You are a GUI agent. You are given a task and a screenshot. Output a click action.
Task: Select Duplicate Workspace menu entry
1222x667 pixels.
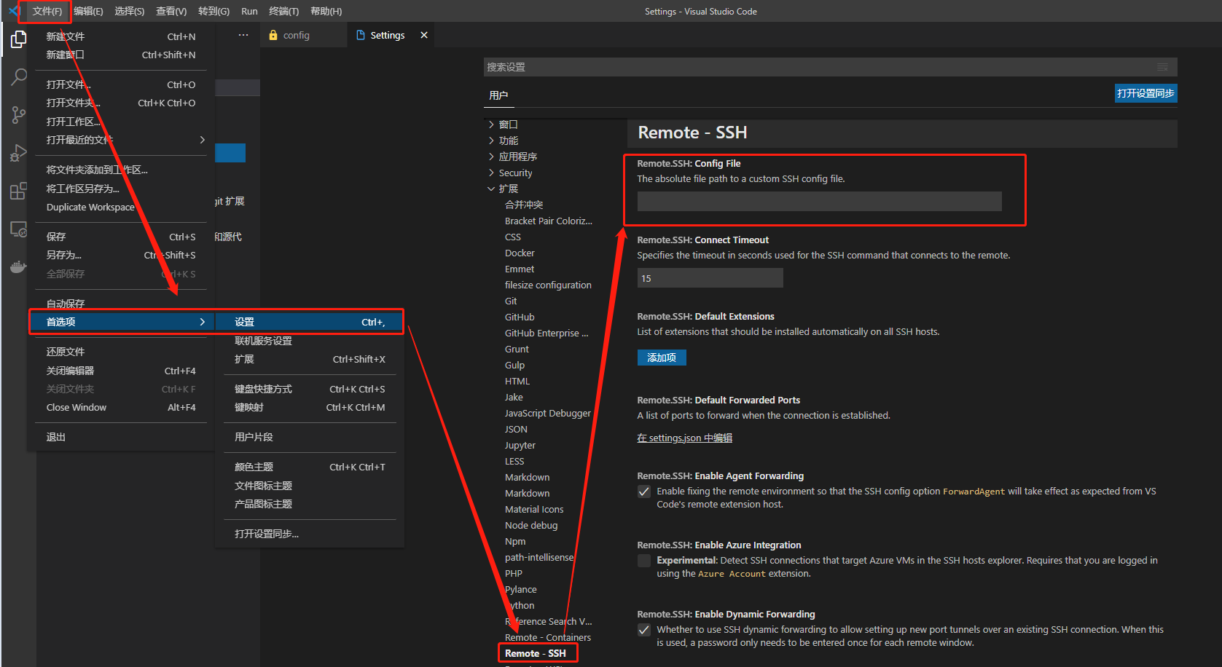tap(121, 207)
